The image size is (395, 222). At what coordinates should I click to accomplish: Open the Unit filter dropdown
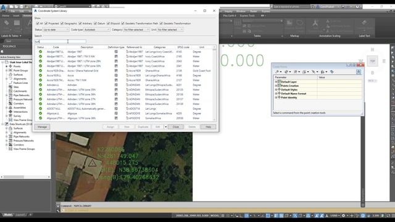click(170, 30)
